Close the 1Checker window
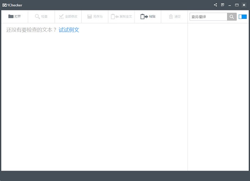Viewport: 250px width, 181px height. (x=244, y=5)
